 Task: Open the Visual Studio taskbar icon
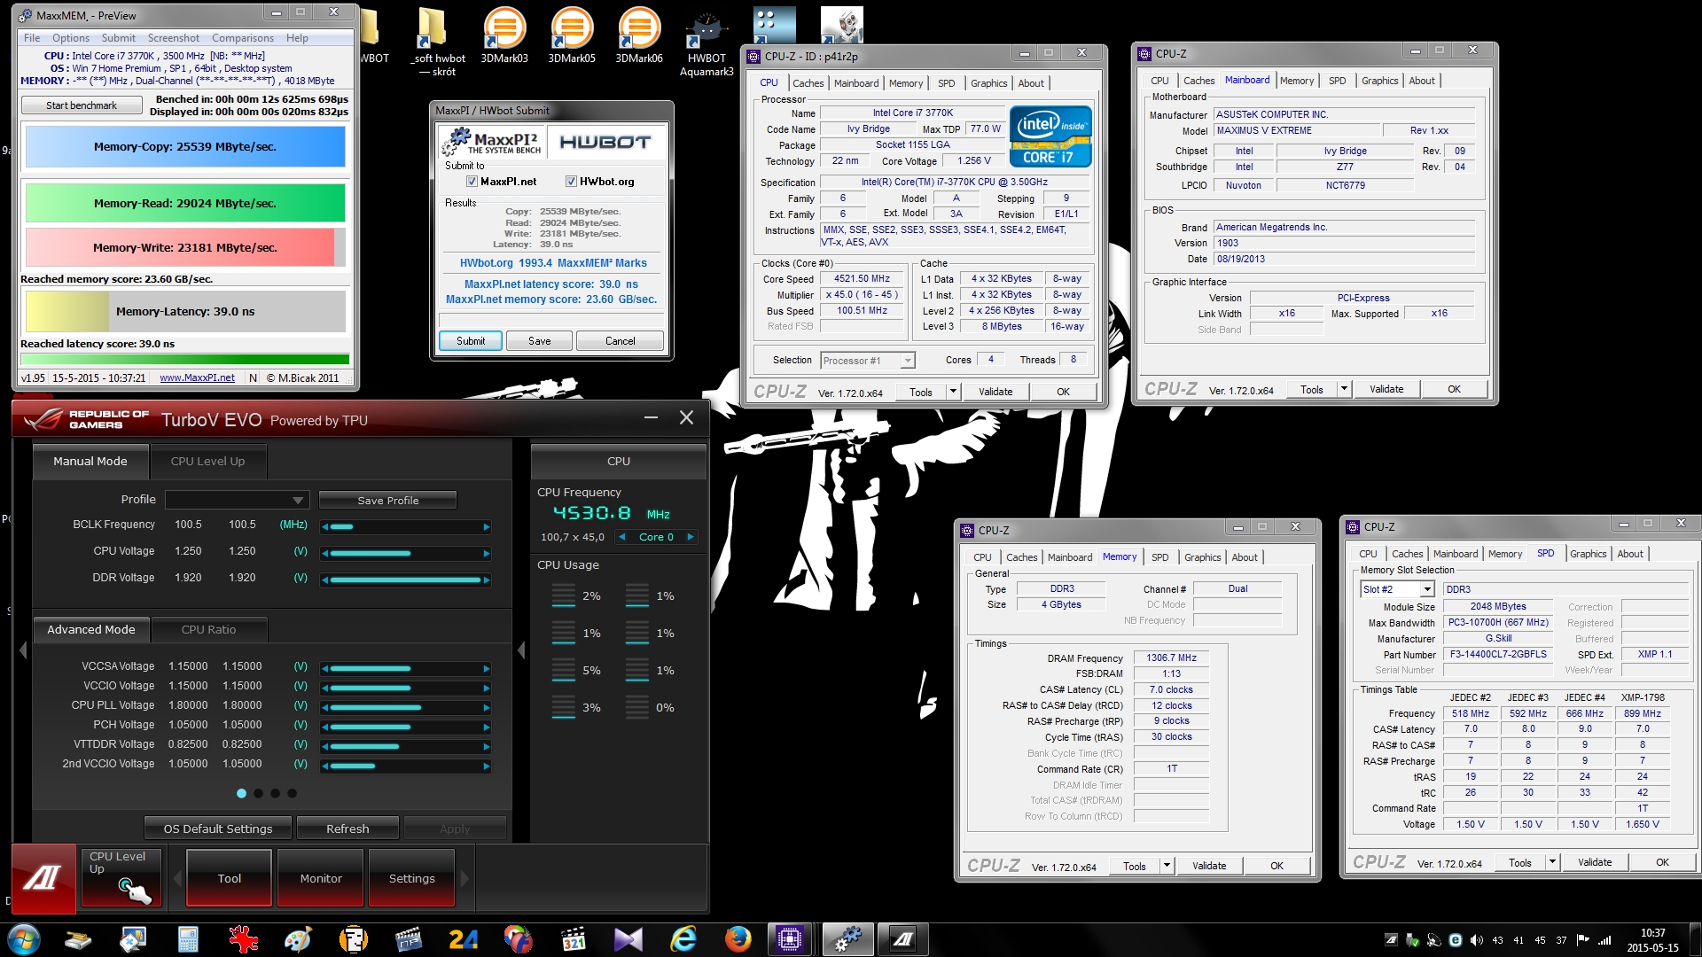(628, 939)
